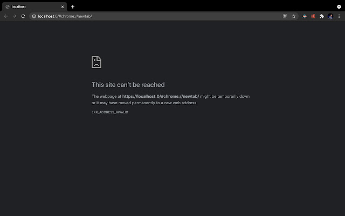
Task: Open the first extension icon after the address bar
Action: tap(305, 16)
